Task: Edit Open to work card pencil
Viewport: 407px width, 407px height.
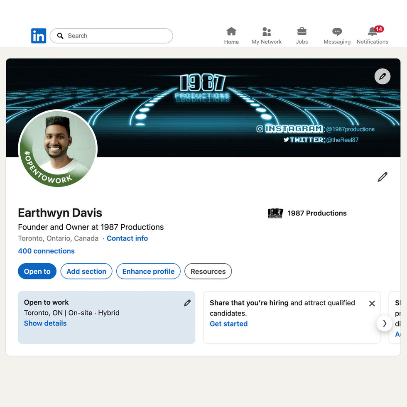Action: [x=187, y=303]
